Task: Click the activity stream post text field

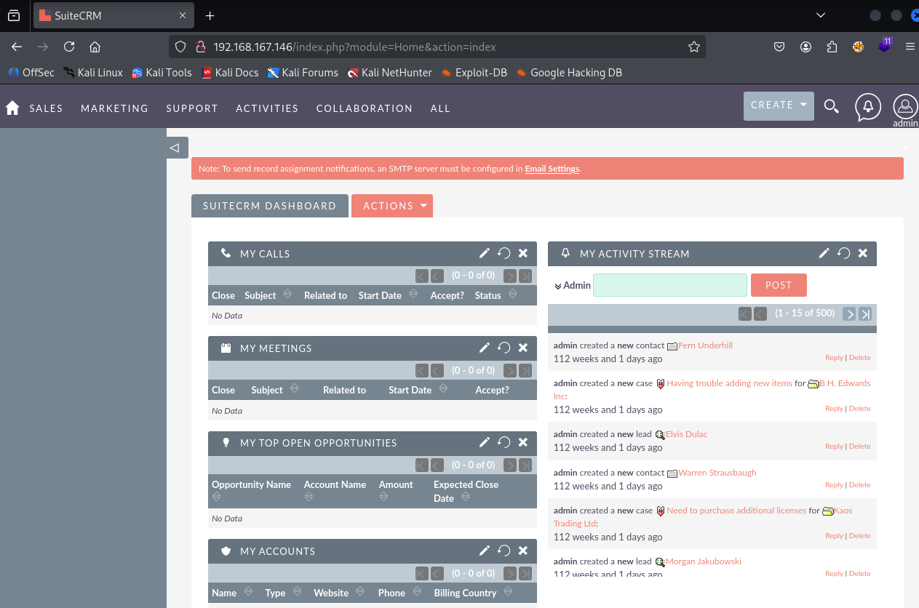Action: (x=669, y=285)
